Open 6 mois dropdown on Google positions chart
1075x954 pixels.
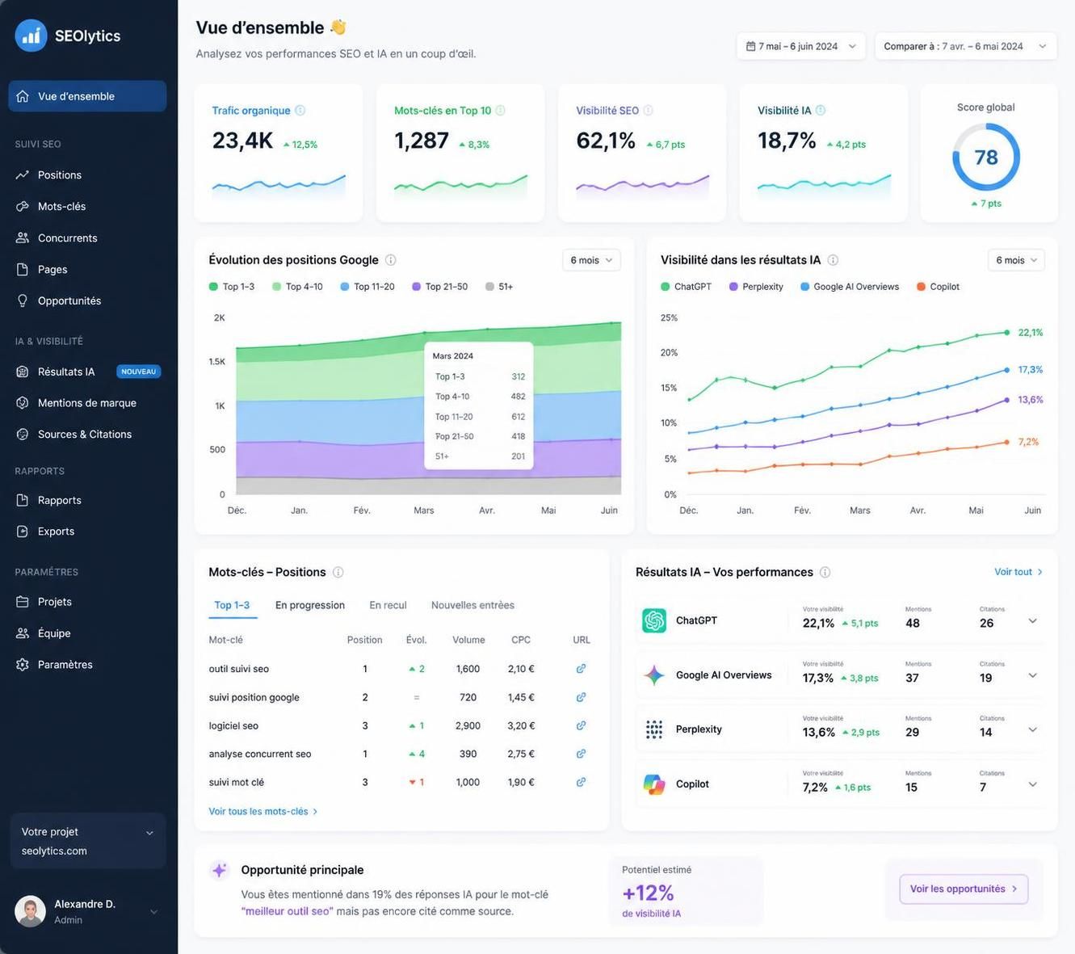591,260
